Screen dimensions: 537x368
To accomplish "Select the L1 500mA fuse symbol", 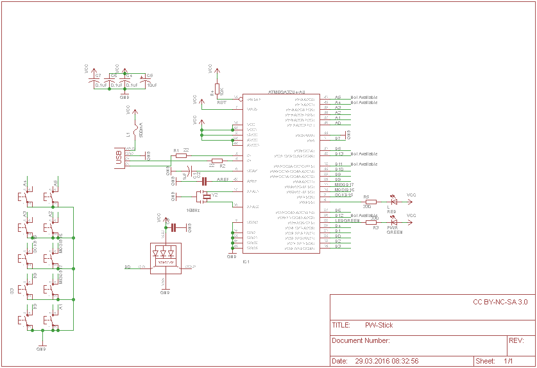I will click(x=135, y=129).
